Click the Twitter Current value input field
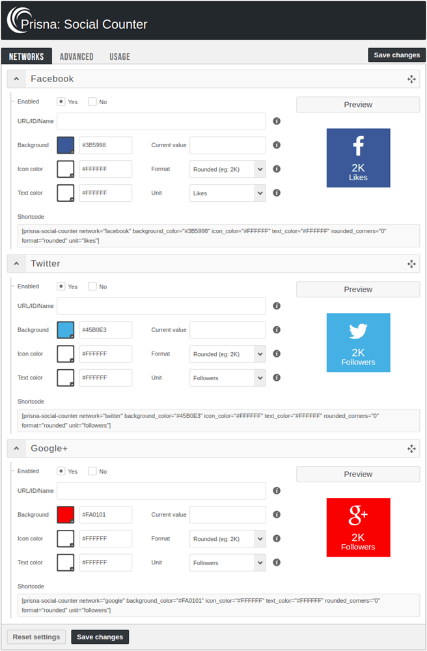The image size is (427, 651). [228, 329]
